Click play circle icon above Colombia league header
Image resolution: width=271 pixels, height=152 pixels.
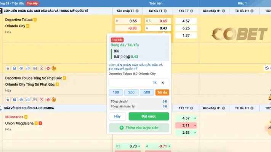pyautogui.click(x=41, y=100)
